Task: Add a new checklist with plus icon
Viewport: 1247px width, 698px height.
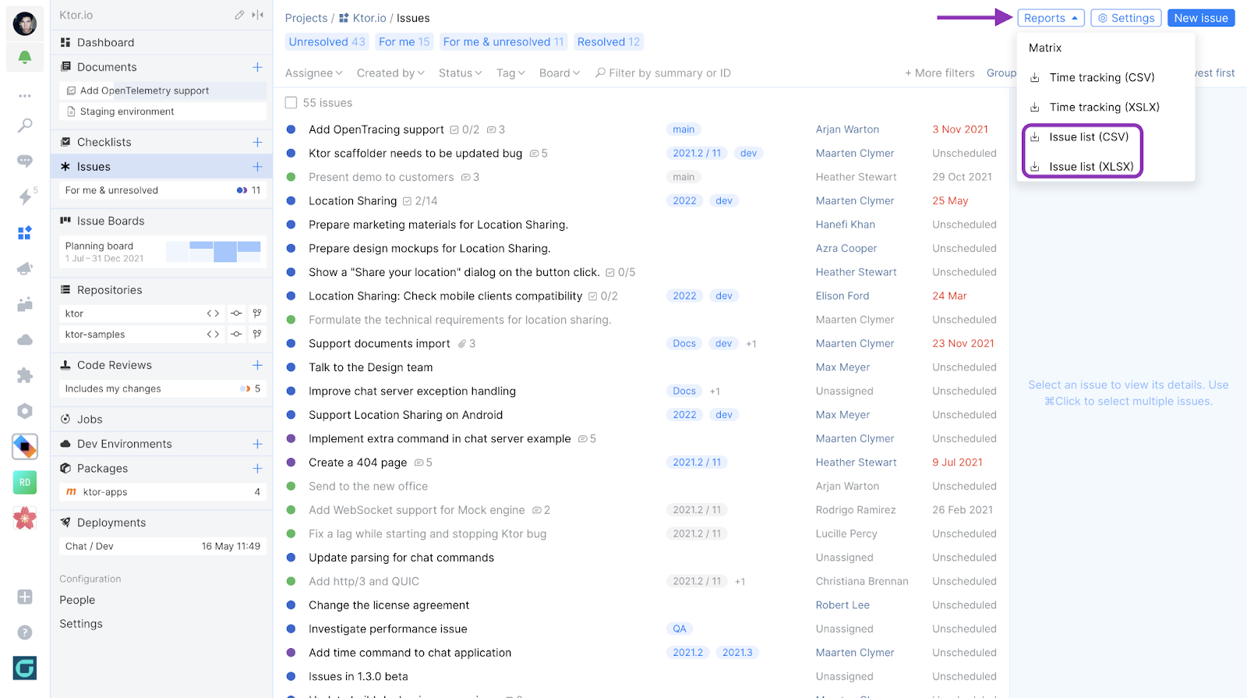Action: (257, 142)
